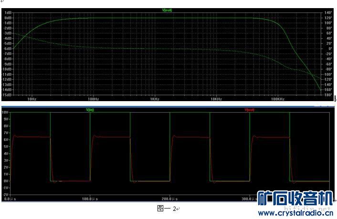
Task: Click the 10Hz frequency axis label
Action: coord(32,99)
